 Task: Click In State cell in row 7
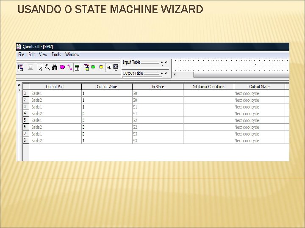click(x=158, y=134)
